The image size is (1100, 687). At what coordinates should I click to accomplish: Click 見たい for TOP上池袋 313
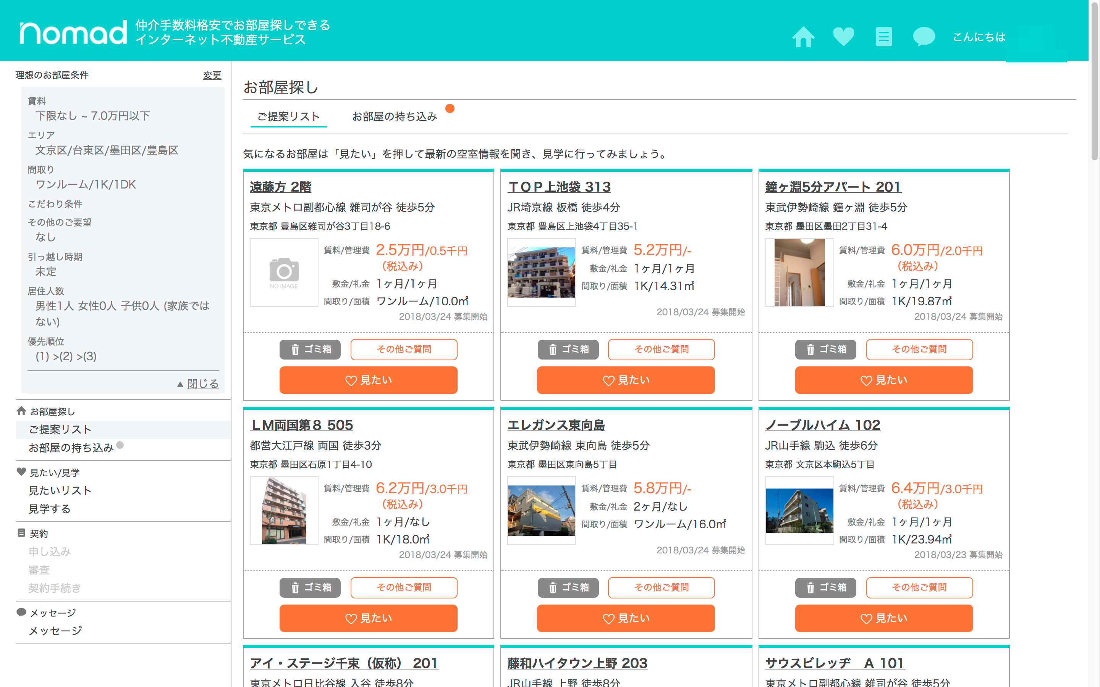click(626, 380)
